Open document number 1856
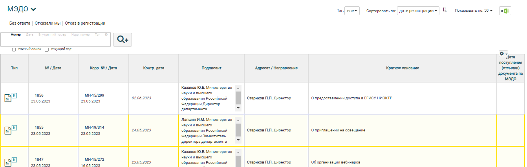Screen dimensions: 527x167 pos(39,95)
